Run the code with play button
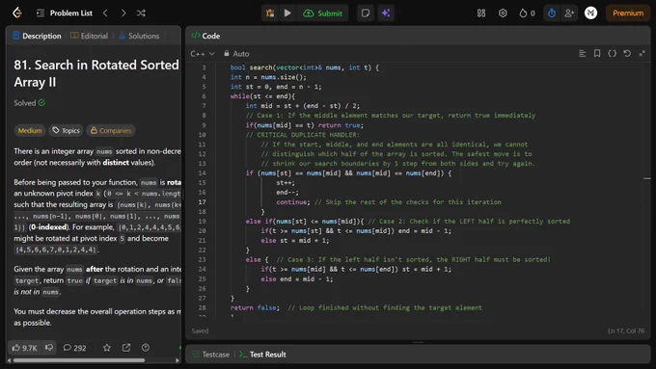The height and width of the screenshot is (369, 656). point(287,13)
